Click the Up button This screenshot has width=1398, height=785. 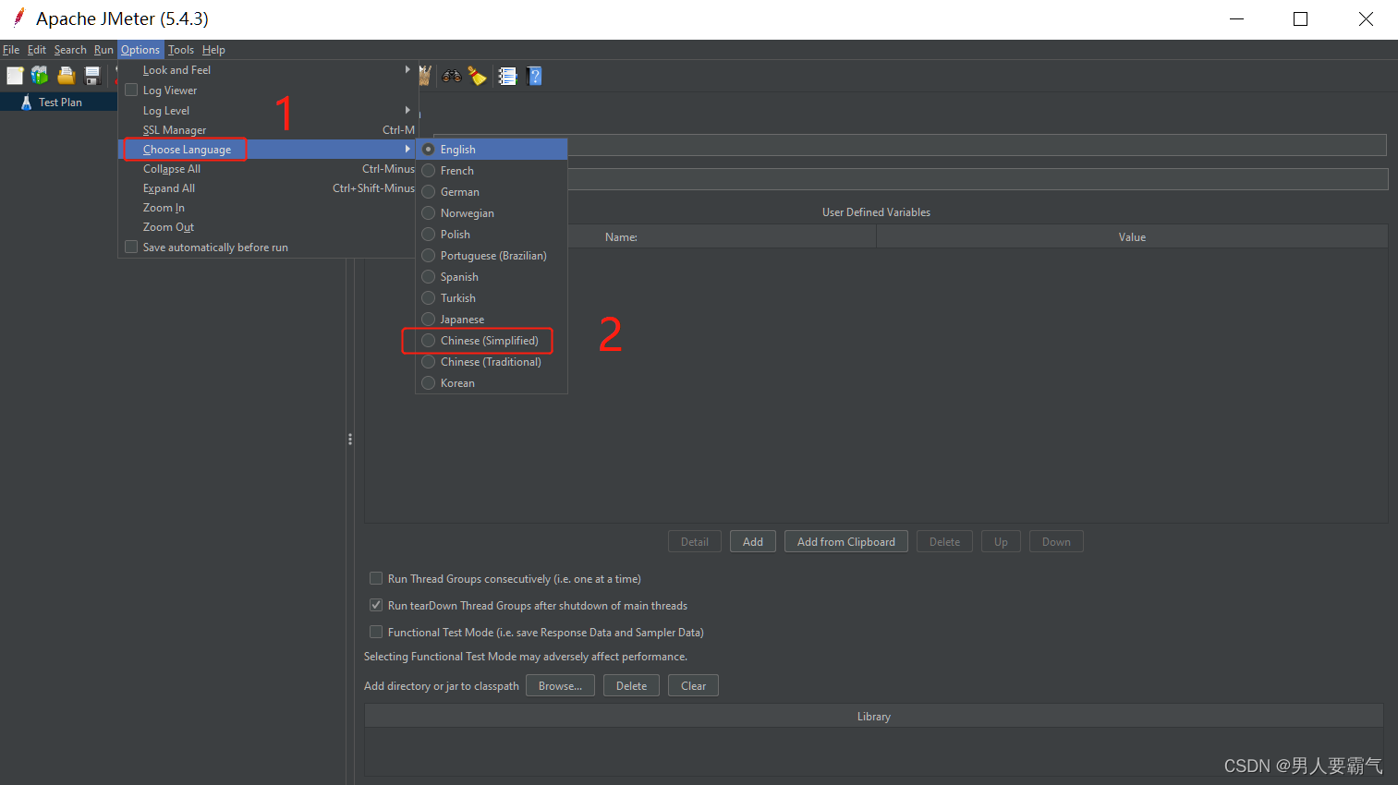pyautogui.click(x=1001, y=541)
